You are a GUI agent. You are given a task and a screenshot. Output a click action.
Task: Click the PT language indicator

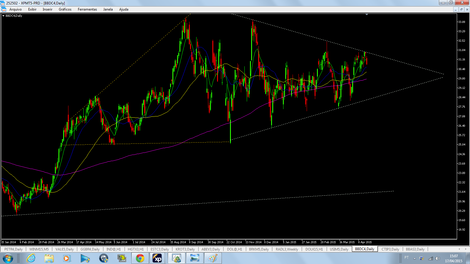tap(407, 258)
